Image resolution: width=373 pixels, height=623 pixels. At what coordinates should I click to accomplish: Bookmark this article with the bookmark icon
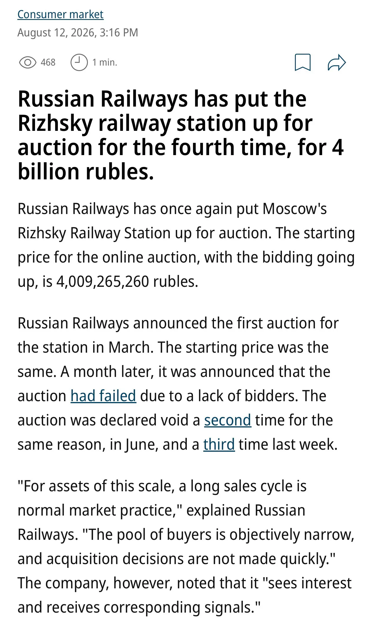pos(302,62)
